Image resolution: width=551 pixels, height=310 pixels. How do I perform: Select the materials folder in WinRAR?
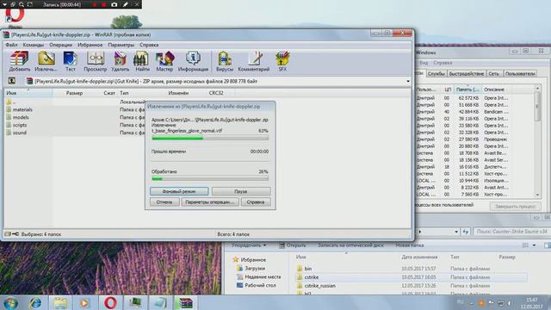pyautogui.click(x=22, y=109)
